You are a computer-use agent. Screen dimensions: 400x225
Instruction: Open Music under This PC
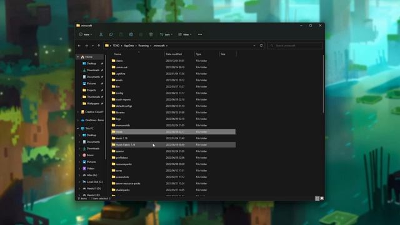tap(90, 155)
